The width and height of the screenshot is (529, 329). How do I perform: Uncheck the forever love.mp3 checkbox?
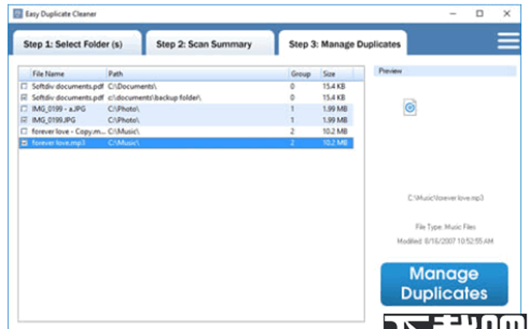coord(24,143)
